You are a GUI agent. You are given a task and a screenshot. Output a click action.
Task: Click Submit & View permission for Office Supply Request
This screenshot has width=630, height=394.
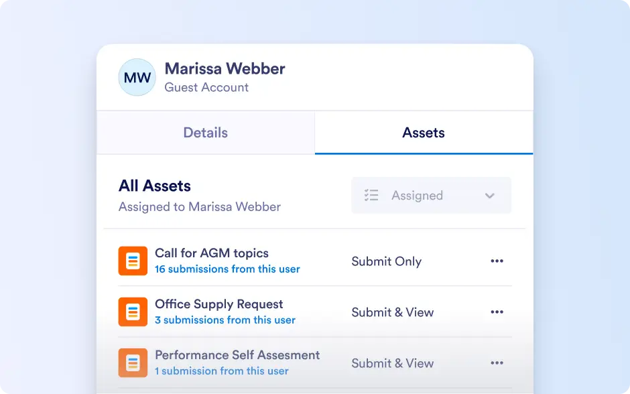tap(393, 312)
